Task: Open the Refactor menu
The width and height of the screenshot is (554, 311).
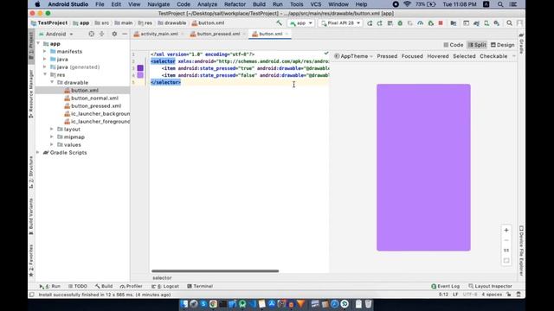Action: click(235, 4)
